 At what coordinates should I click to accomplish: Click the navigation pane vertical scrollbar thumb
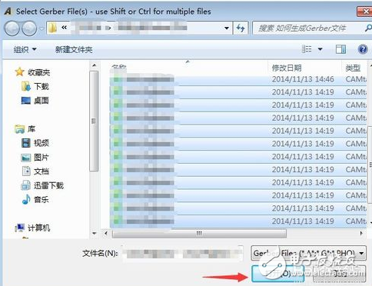pos(94,121)
